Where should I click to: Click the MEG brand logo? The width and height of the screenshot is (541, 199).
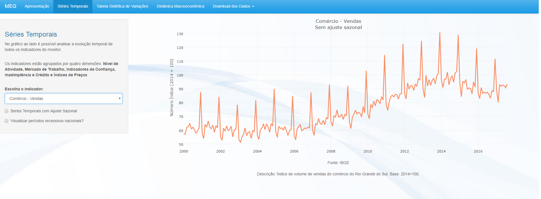click(10, 6)
